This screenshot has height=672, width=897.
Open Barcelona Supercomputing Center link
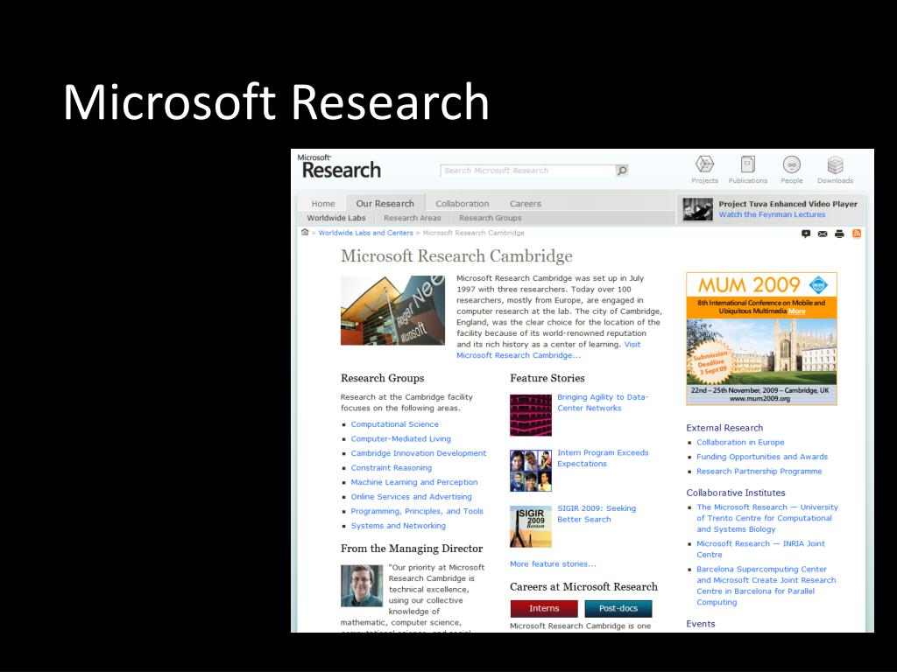tap(766, 585)
